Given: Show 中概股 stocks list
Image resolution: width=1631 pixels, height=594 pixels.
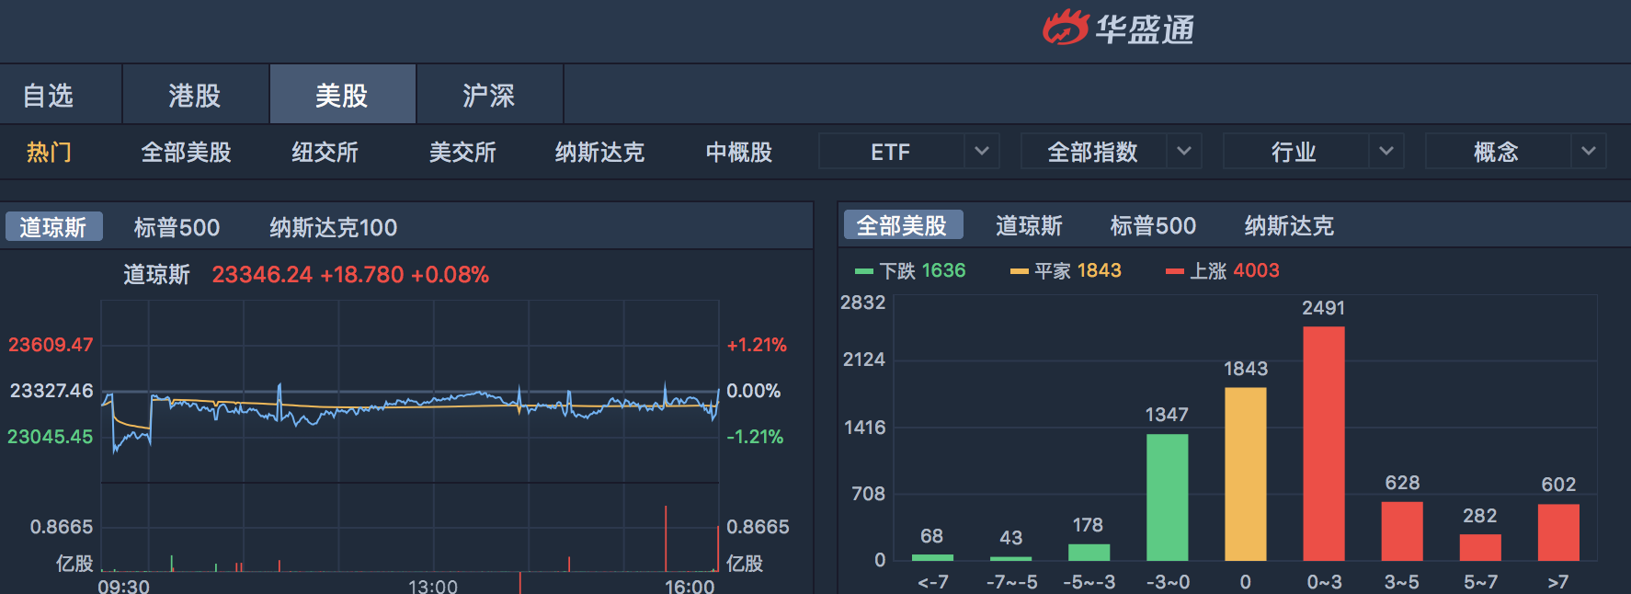Looking at the screenshot, I should (739, 152).
